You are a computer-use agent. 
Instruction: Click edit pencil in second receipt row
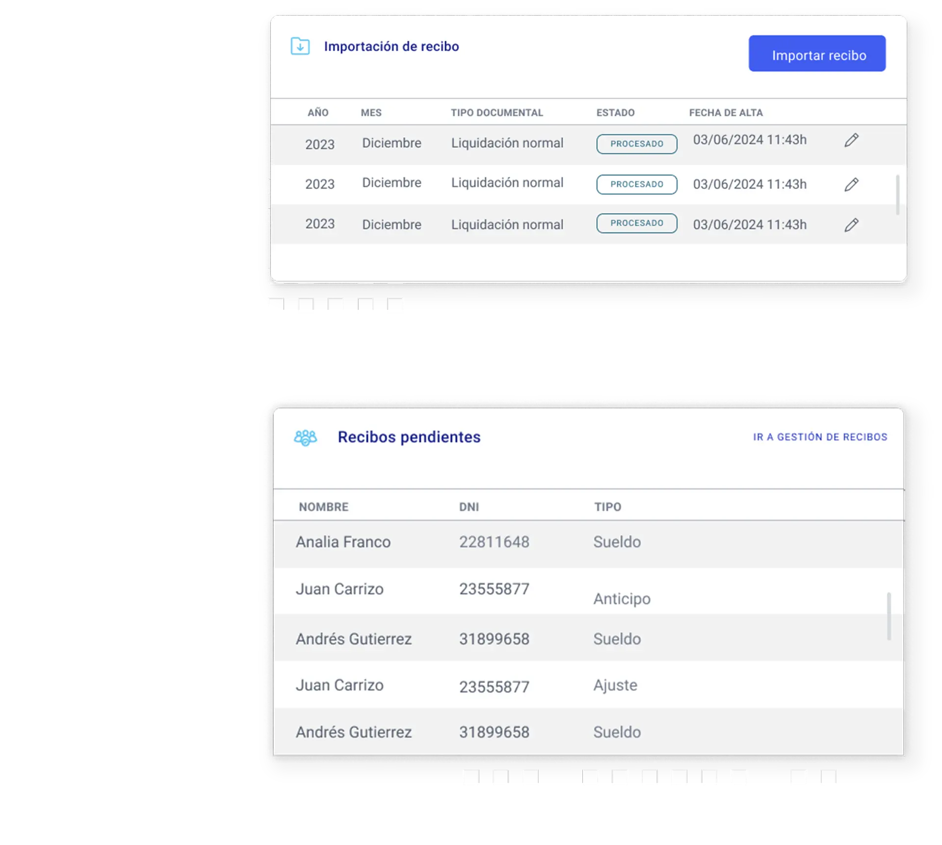(851, 185)
